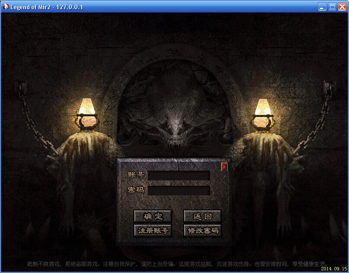The height and width of the screenshot is (273, 349).
Task: Focus the 密码 password input field
Action: coord(179,190)
